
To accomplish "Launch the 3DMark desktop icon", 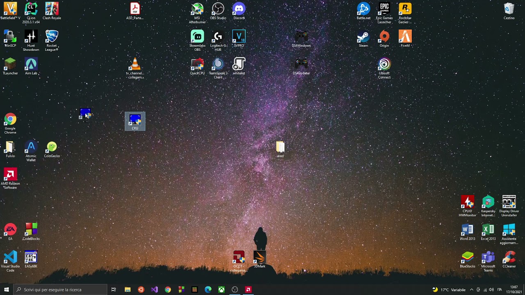I will click(260, 259).
